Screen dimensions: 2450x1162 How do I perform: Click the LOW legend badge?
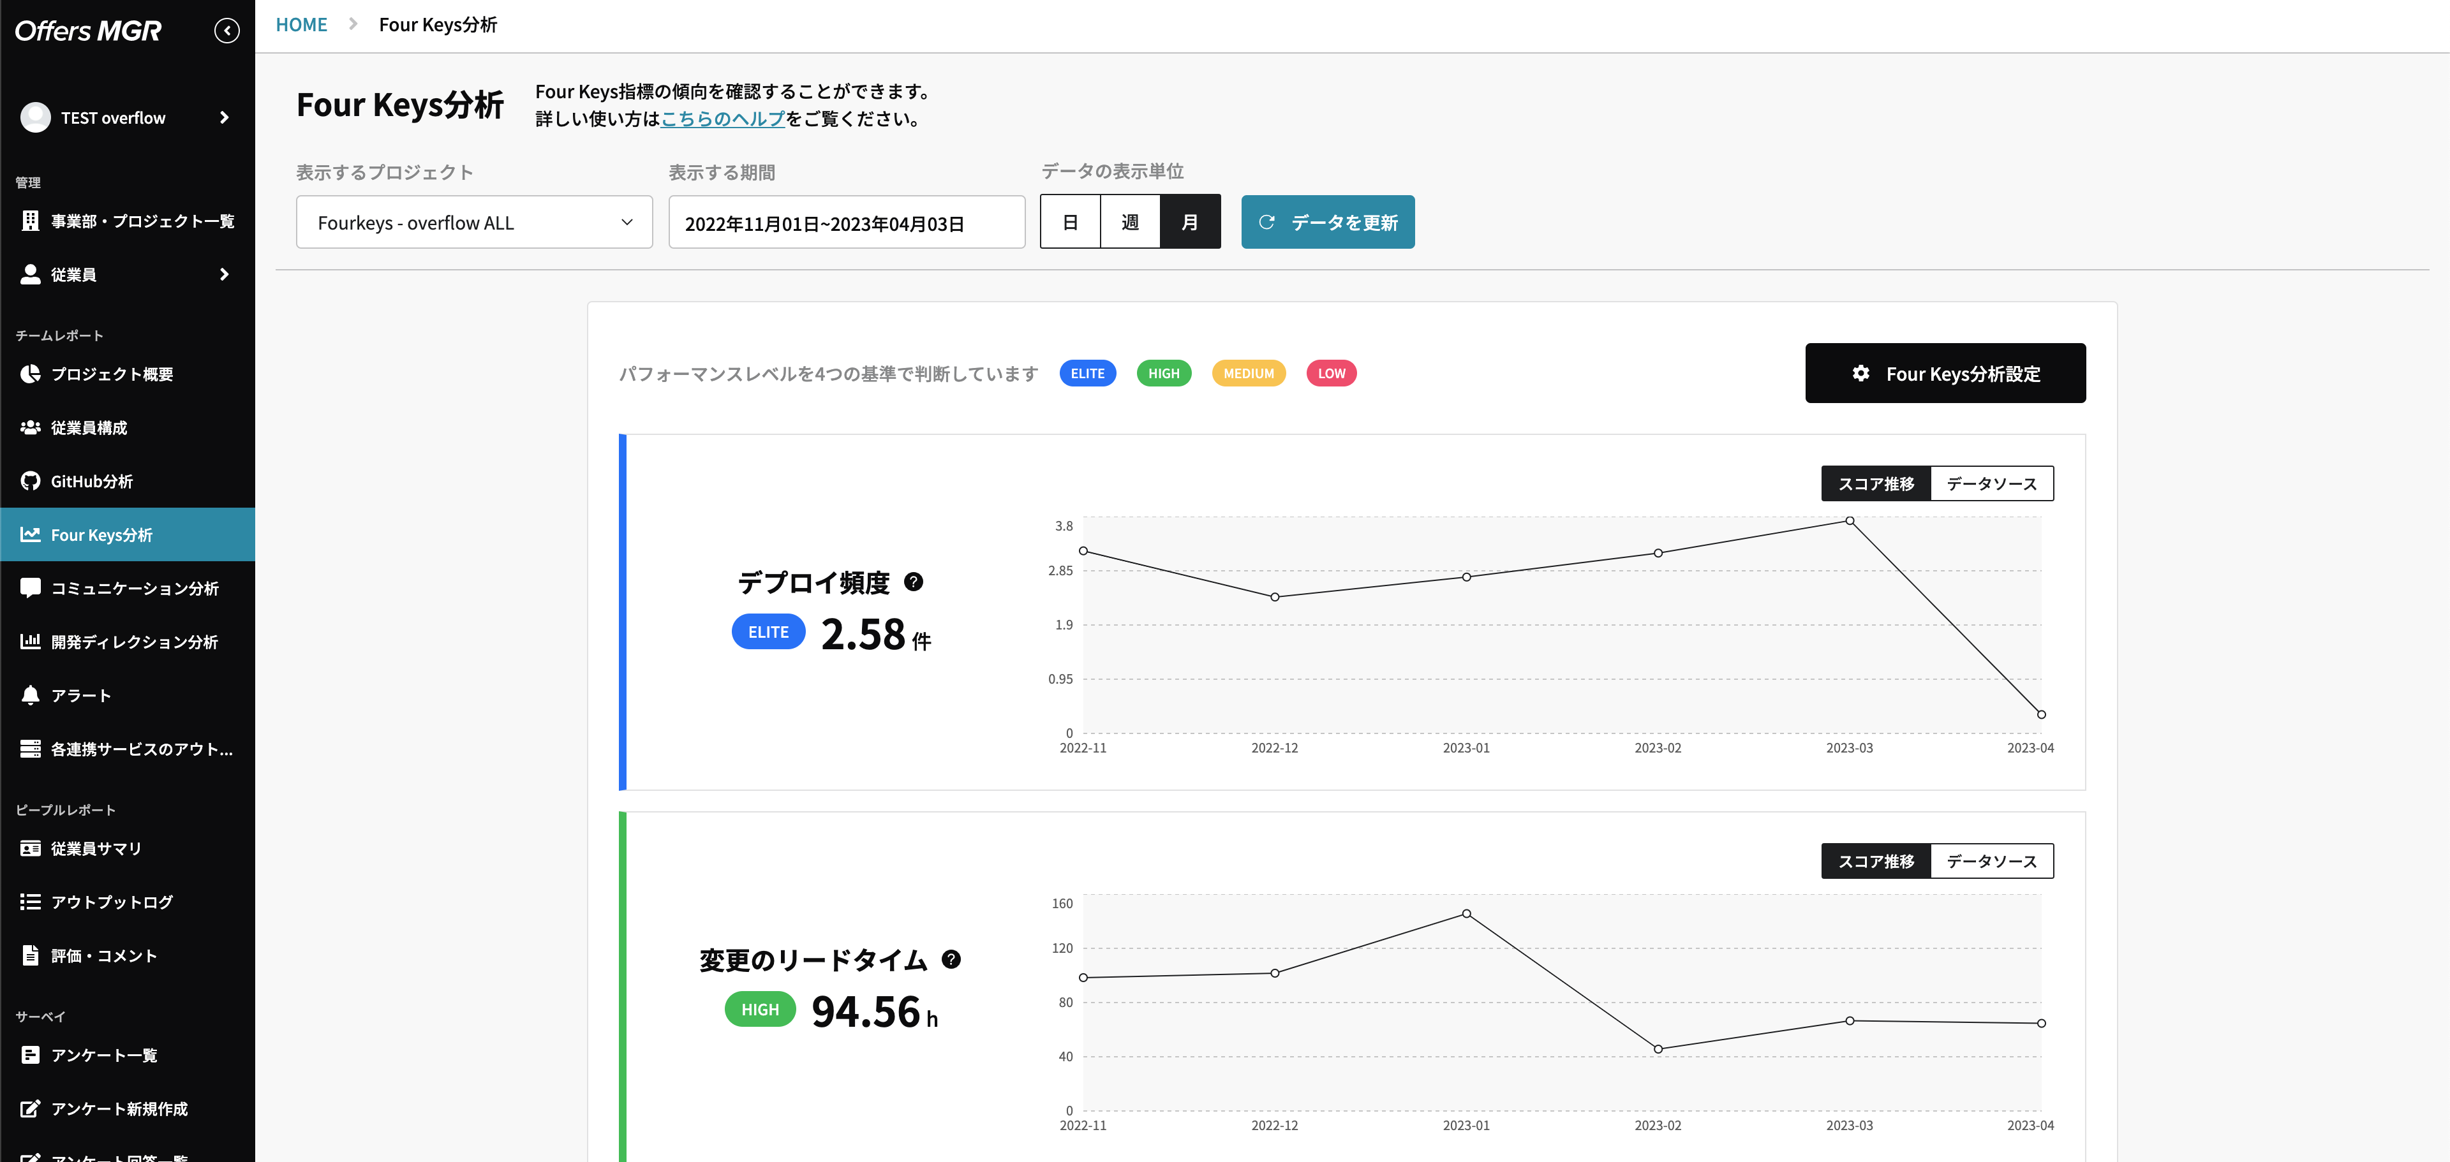tap(1330, 372)
